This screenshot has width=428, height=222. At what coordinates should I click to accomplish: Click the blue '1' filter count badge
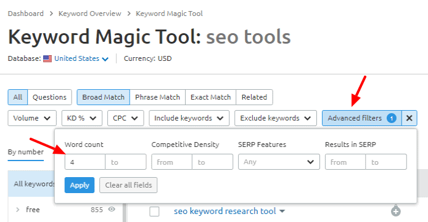pyautogui.click(x=392, y=118)
